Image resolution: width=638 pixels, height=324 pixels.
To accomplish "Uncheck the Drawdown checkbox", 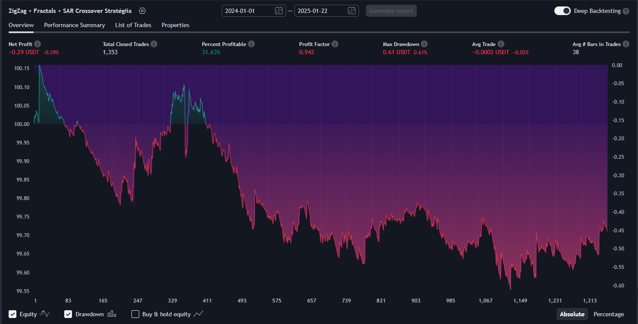I will tap(68, 314).
